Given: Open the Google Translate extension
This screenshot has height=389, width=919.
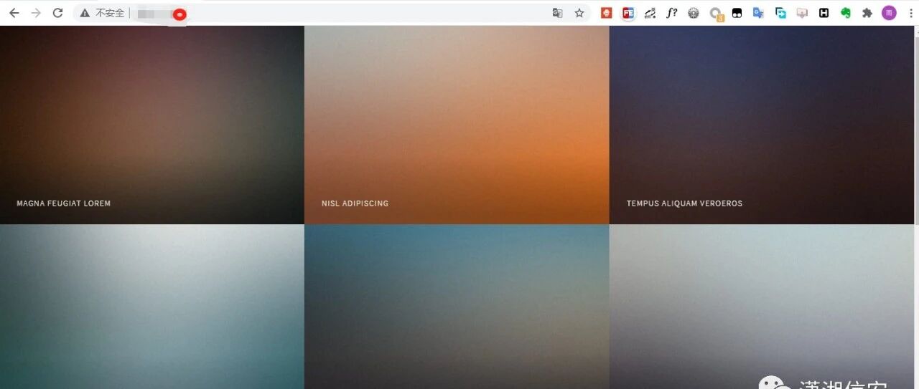Looking at the screenshot, I should pyautogui.click(x=758, y=13).
